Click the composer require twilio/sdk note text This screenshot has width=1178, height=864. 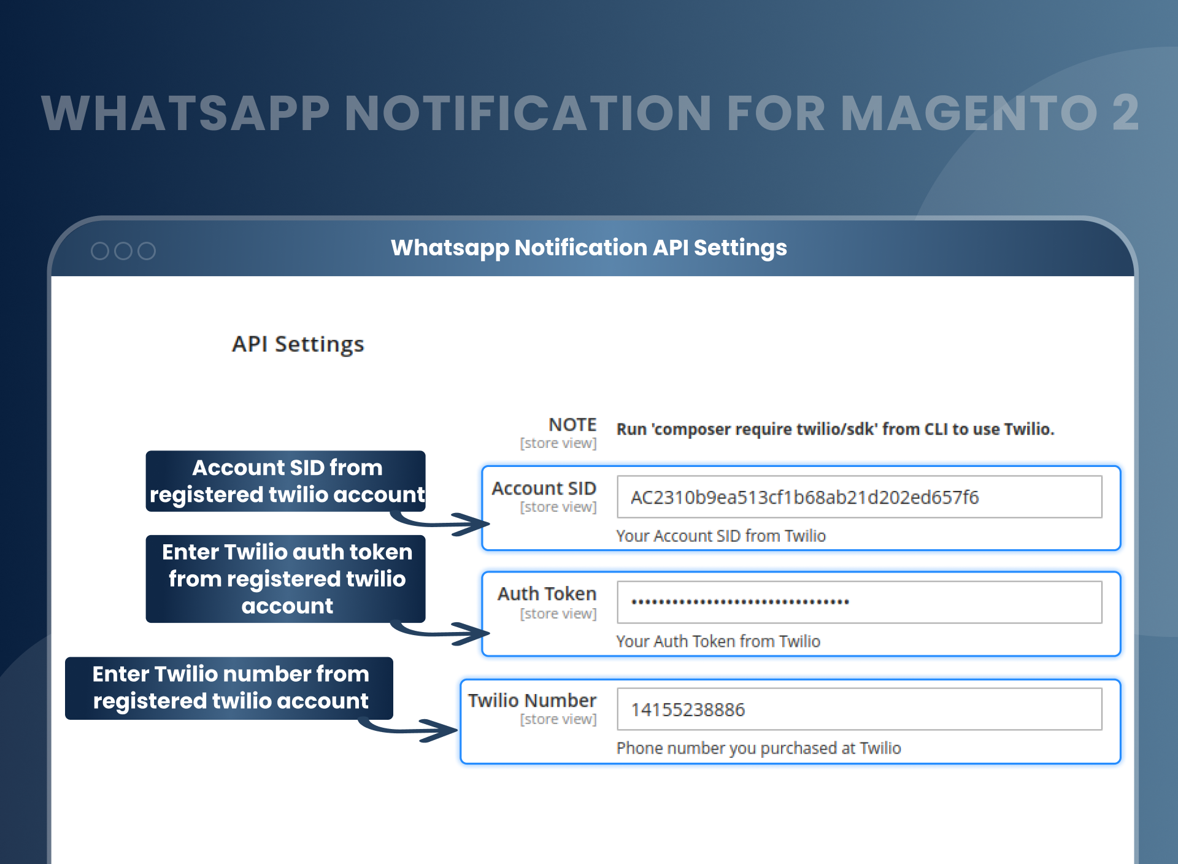pyautogui.click(x=834, y=429)
